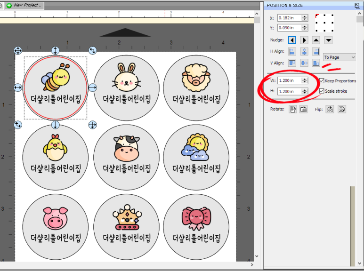Screen dimensions: 364x271
Task: Click canvas horizontal scrollbar right arrow
Action: pyautogui.click(x=252, y=264)
